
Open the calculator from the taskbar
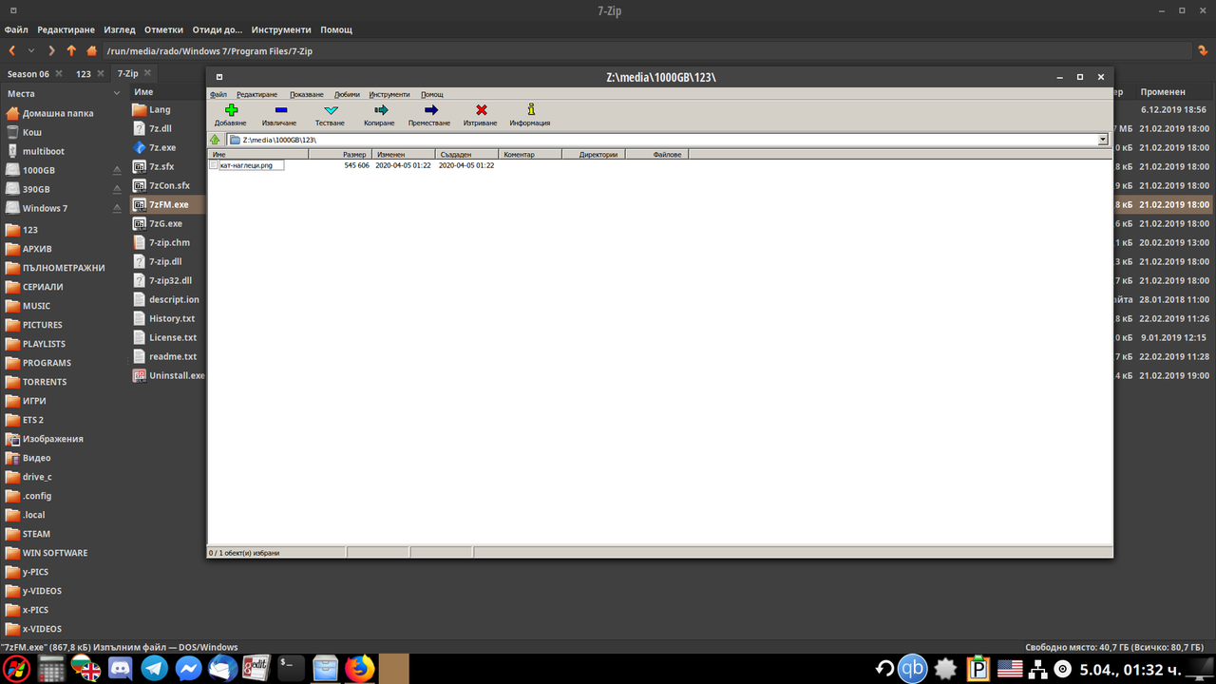coord(51,669)
